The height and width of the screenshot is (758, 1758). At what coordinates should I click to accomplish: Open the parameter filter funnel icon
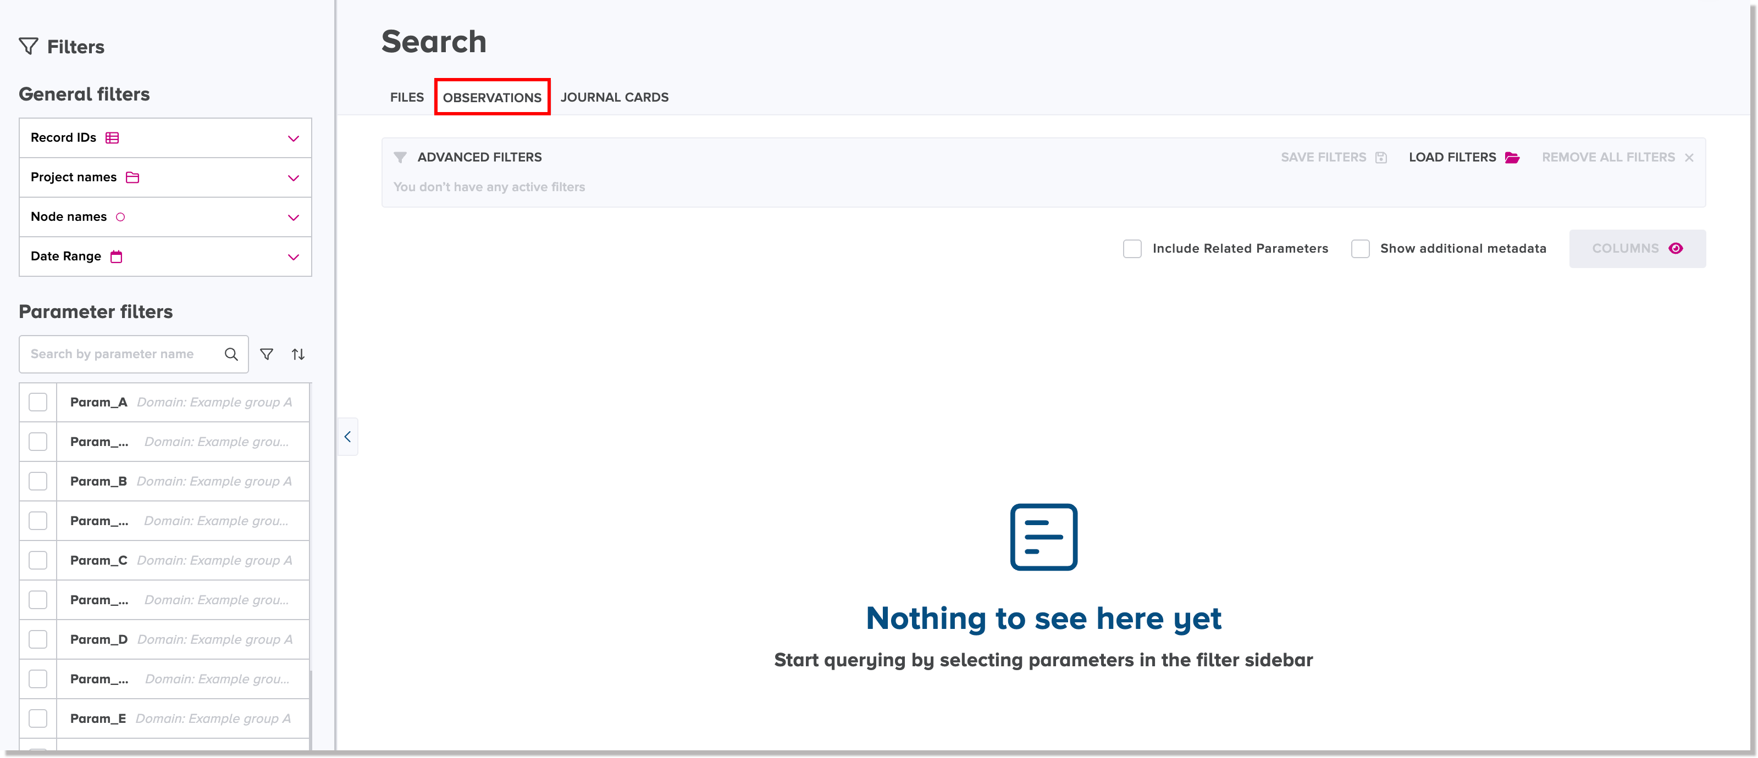click(267, 354)
